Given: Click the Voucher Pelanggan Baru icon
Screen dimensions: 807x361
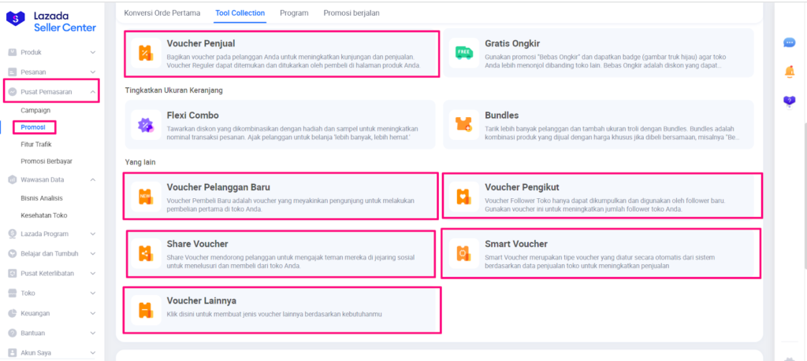Looking at the screenshot, I should coord(146,196).
